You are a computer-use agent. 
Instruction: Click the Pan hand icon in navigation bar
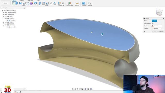click(78, 89)
